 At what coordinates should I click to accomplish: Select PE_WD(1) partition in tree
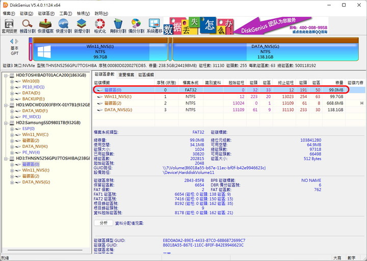click(32, 117)
